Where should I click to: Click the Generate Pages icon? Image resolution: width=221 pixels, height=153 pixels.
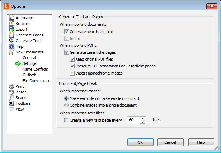(11, 35)
